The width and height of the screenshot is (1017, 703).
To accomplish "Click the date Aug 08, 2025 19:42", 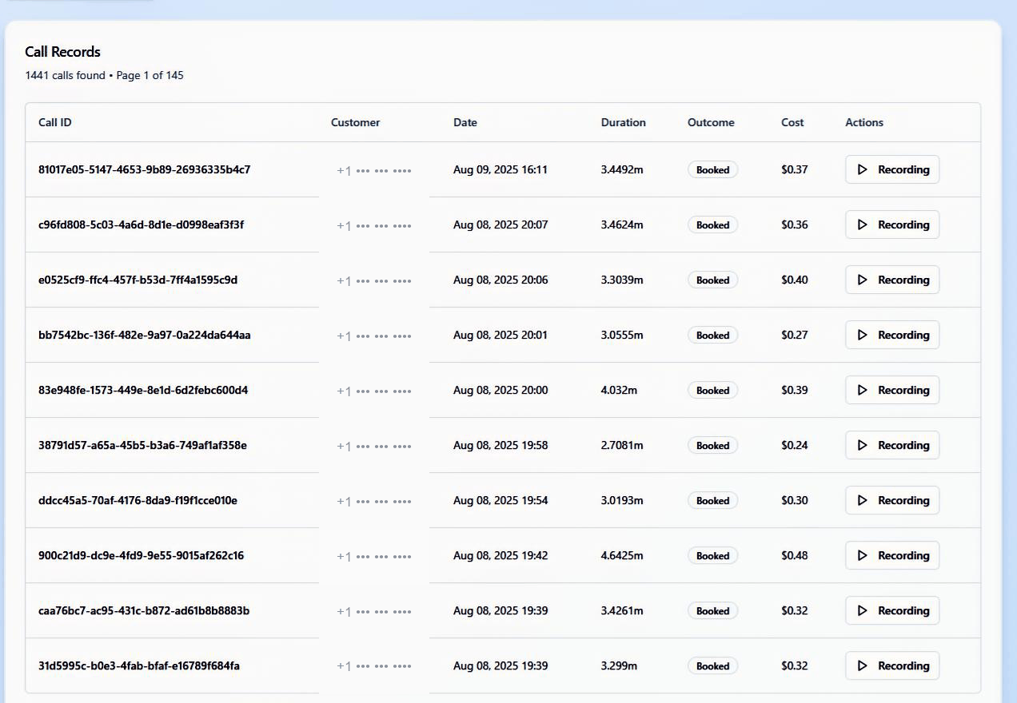I will tap(501, 555).
